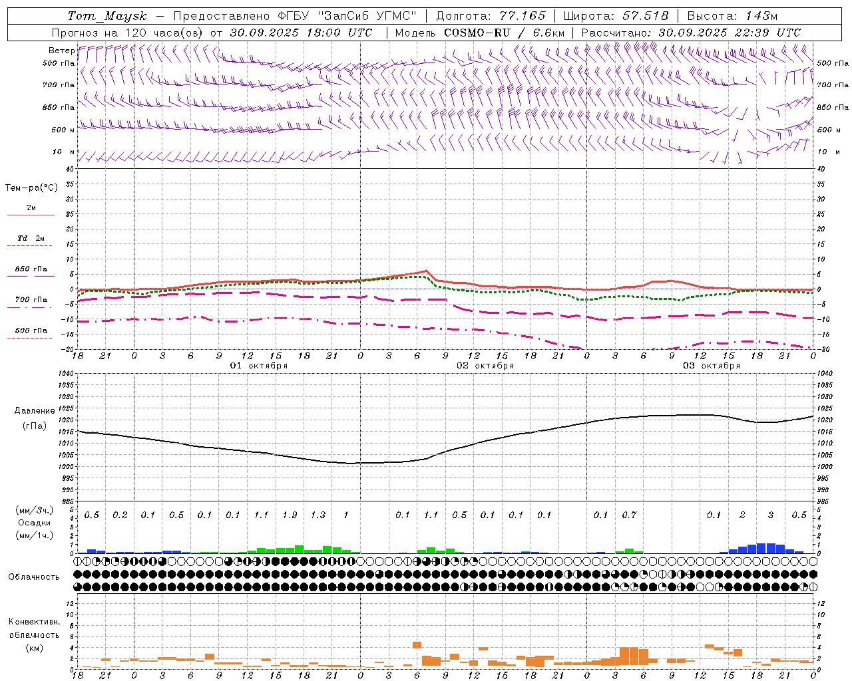Click the station name Tom_Maysk
852x681 pixels.
coord(107,16)
